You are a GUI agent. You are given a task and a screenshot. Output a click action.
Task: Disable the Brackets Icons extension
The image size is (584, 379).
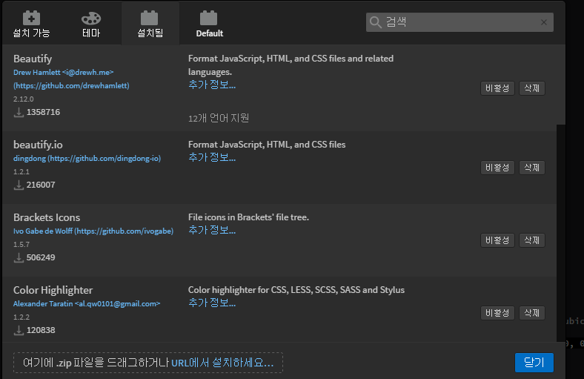[497, 240]
